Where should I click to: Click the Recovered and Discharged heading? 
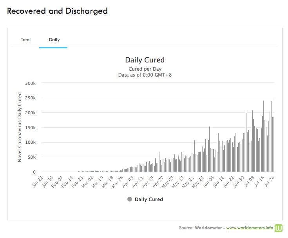[57, 11]
